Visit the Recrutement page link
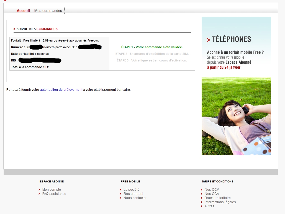Viewport: 285px width, 214px height. (133, 194)
